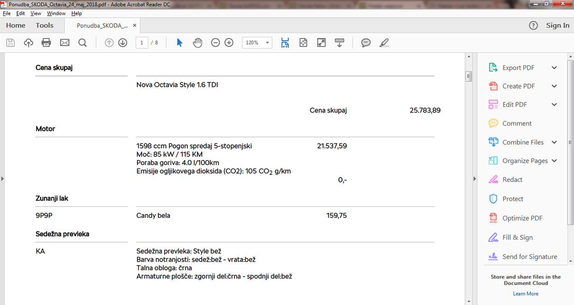Click the Candy bela paint text
This screenshot has width=574, height=305.
click(153, 216)
